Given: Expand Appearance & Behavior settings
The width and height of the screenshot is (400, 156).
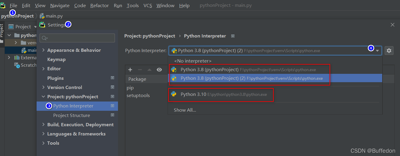Looking at the screenshot, I should tap(43, 50).
